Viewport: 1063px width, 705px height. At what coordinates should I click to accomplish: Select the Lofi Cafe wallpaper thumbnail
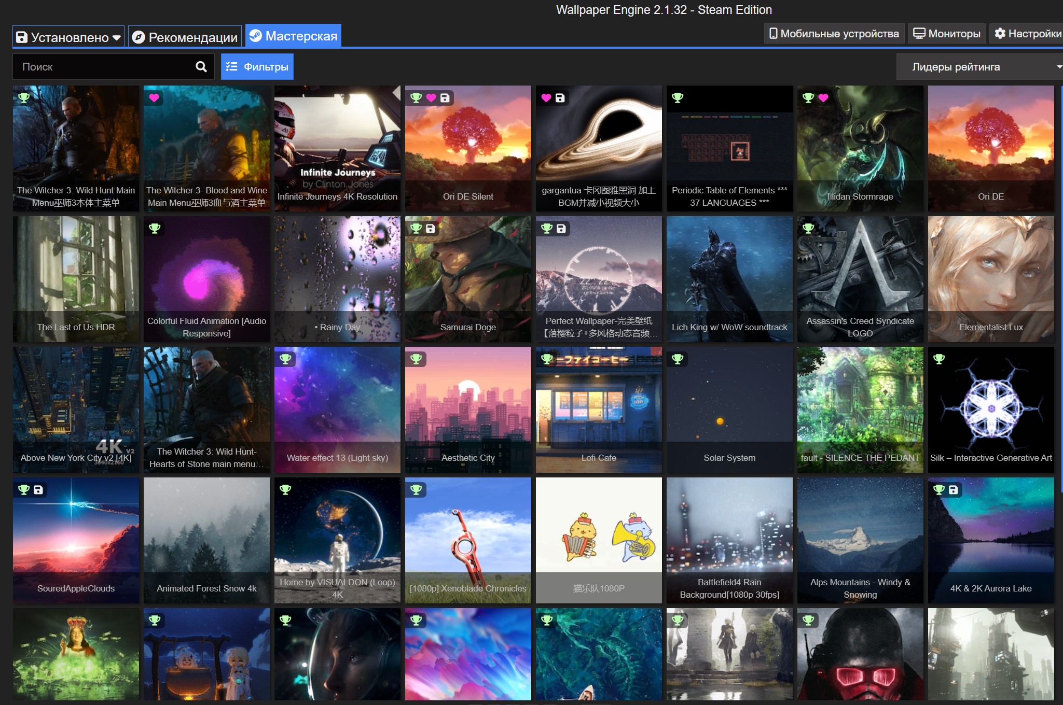point(599,410)
